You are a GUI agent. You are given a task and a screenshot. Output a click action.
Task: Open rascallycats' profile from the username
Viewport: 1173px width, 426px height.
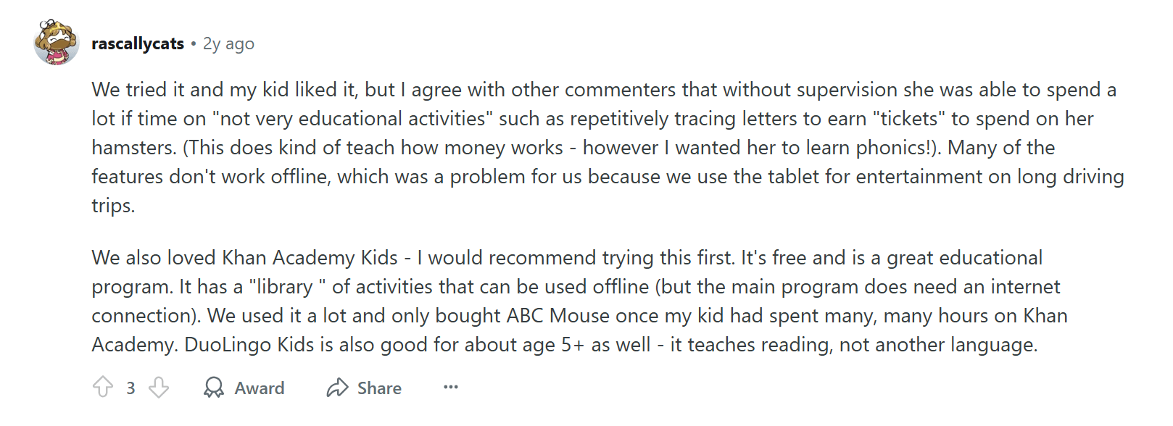(136, 43)
